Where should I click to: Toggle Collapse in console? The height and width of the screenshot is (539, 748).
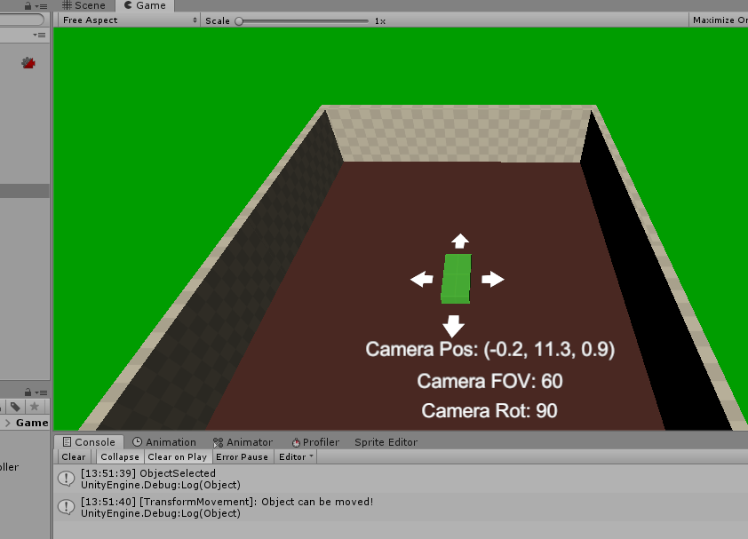click(120, 457)
